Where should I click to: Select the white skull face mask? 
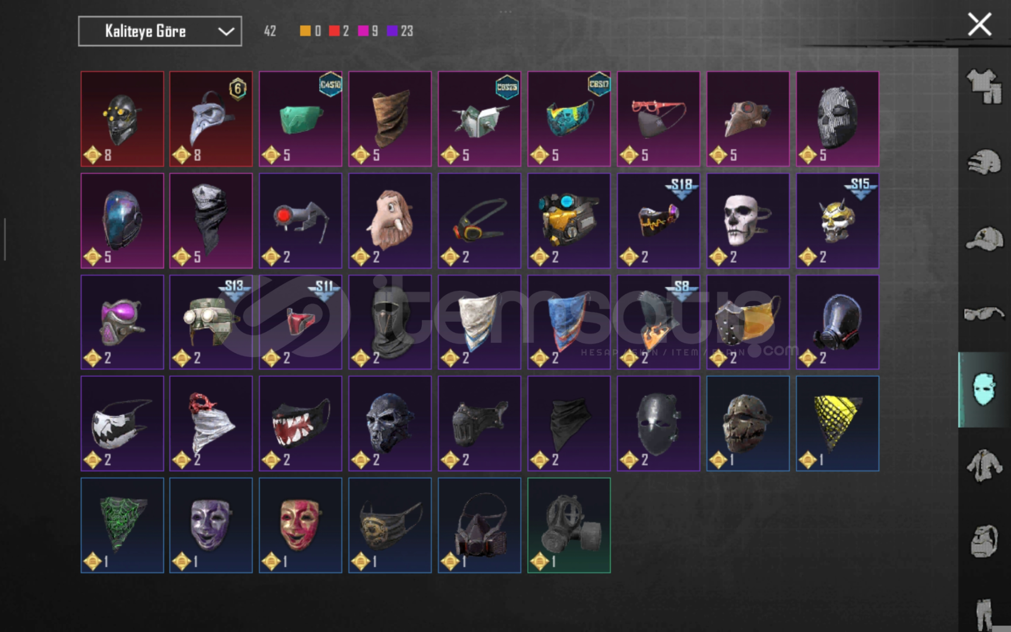click(748, 221)
